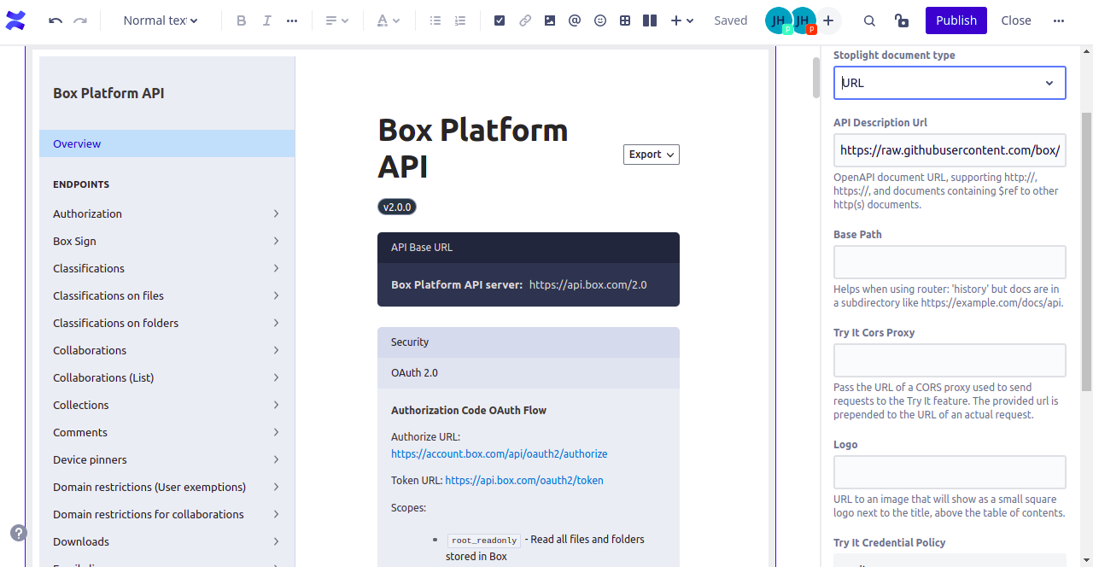Open Collaborations in the sidebar
The width and height of the screenshot is (1093, 567).
(x=167, y=350)
